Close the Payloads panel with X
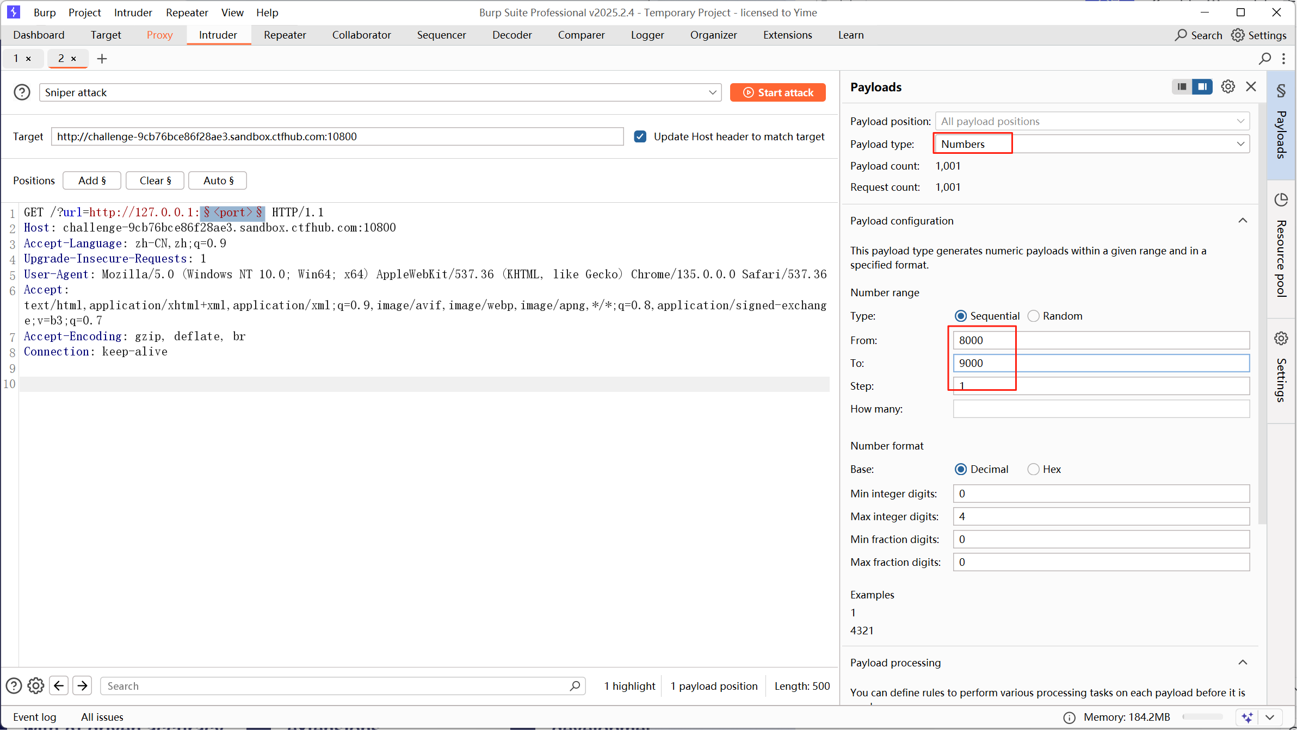1297x730 pixels. pos(1251,87)
